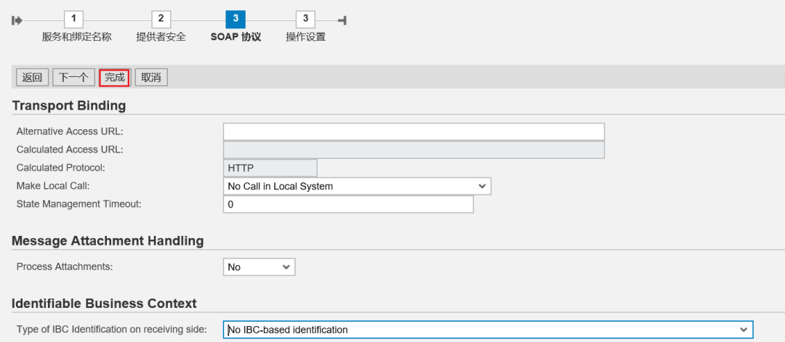Select the highlighted SOAP 协议 step box
785x342 pixels.
coord(235,20)
